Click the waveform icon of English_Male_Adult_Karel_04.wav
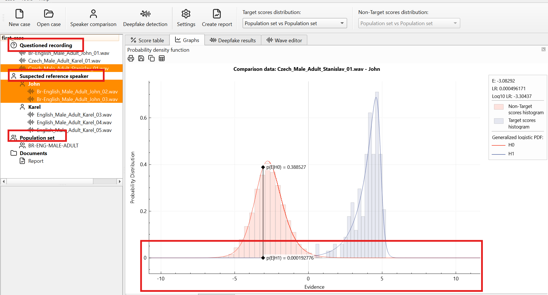548x295 pixels. (x=31, y=122)
